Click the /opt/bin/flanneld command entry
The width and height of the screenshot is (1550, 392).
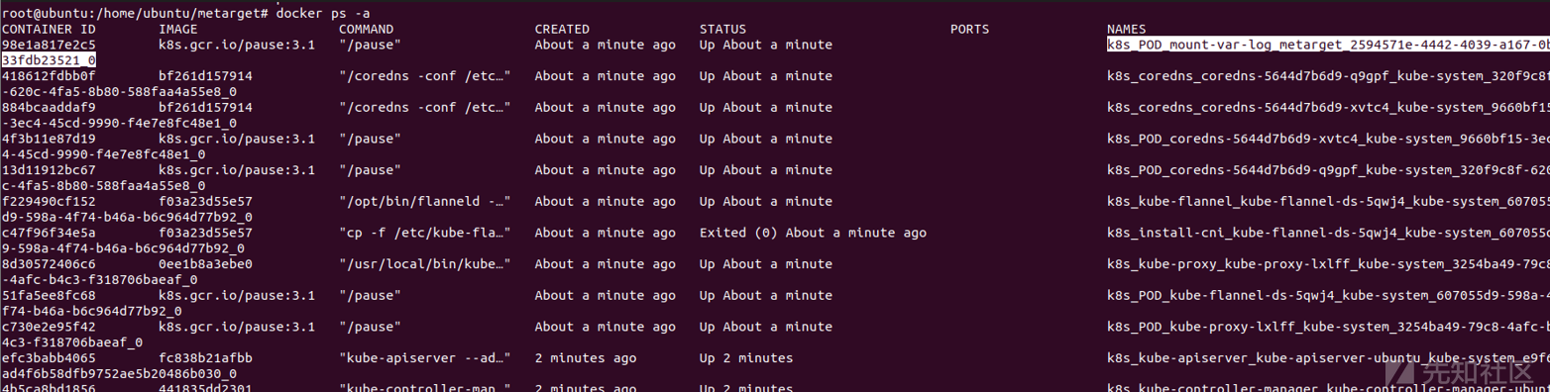425,201
